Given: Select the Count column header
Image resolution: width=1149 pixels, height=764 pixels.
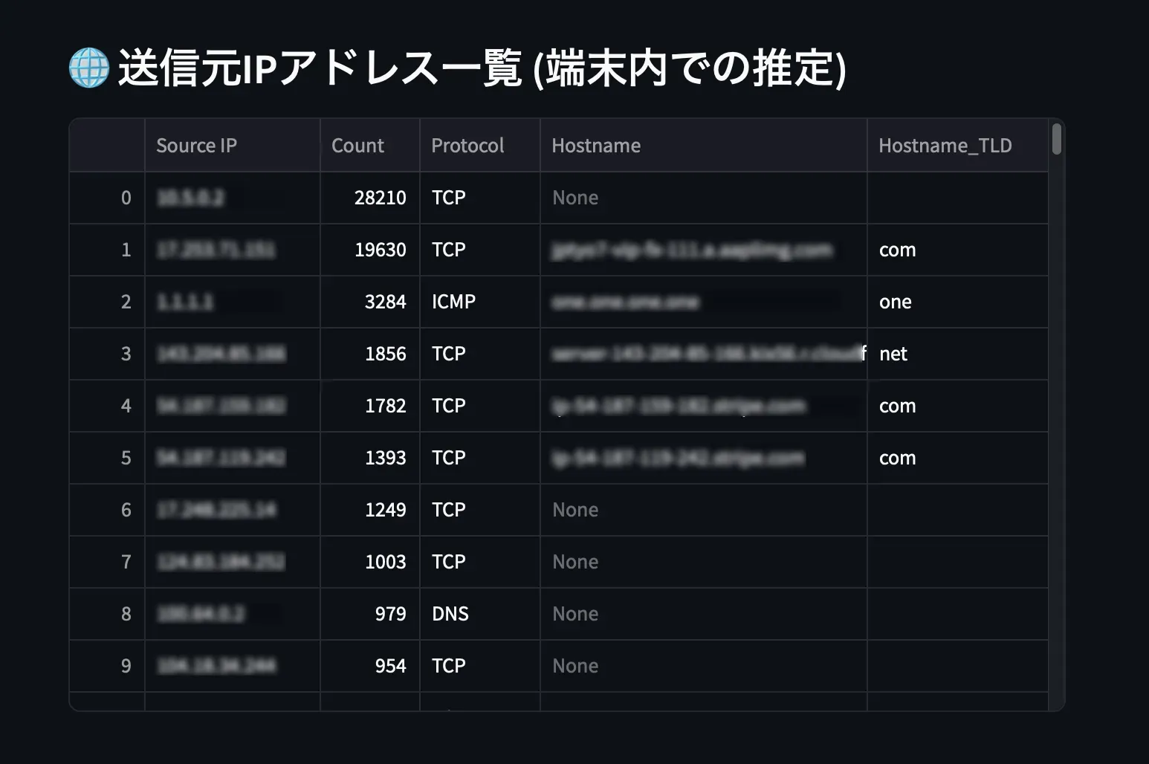Looking at the screenshot, I should coord(357,145).
